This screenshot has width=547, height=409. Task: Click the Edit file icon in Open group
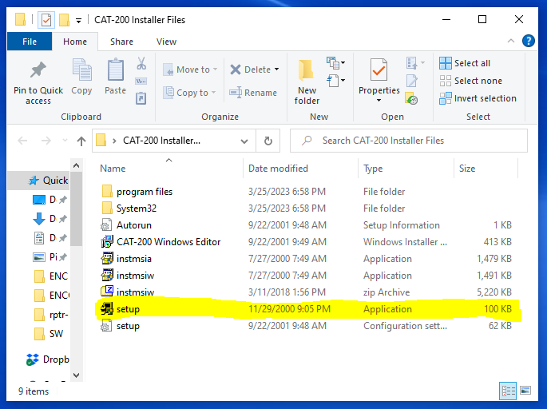click(411, 81)
